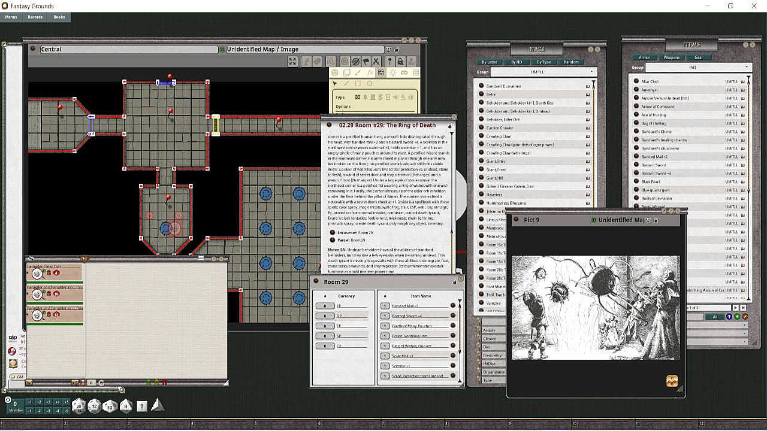Open Bastard Sword +4 parcel item link
This screenshot has width=767, height=431.
pos(453,315)
